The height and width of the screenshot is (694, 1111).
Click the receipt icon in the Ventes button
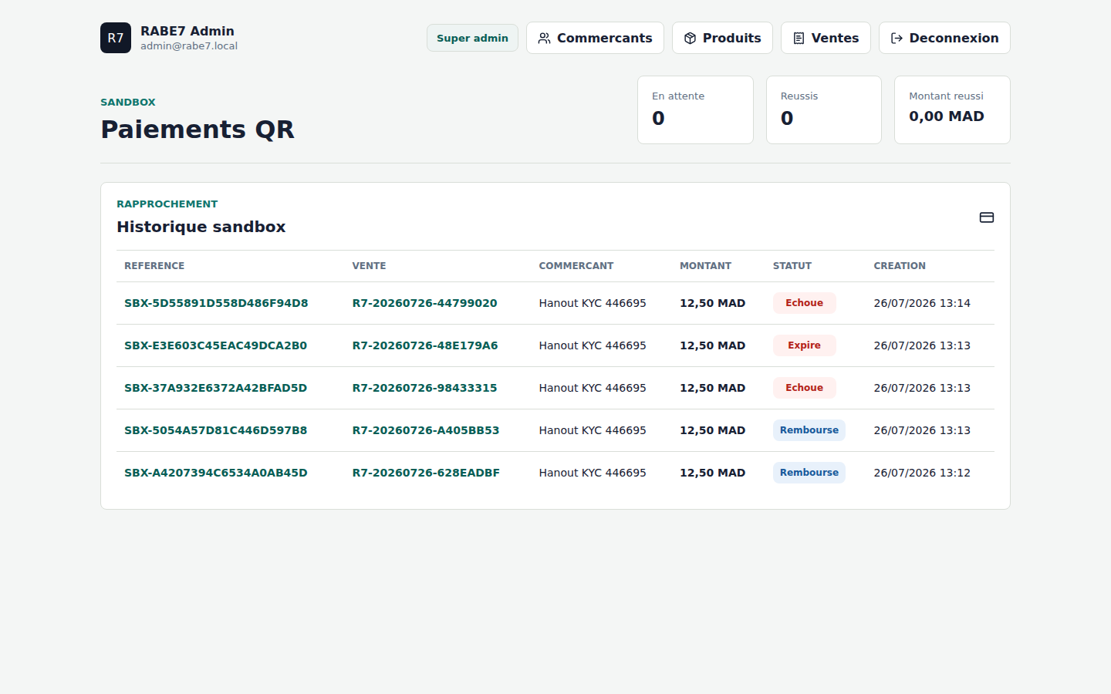coord(799,38)
